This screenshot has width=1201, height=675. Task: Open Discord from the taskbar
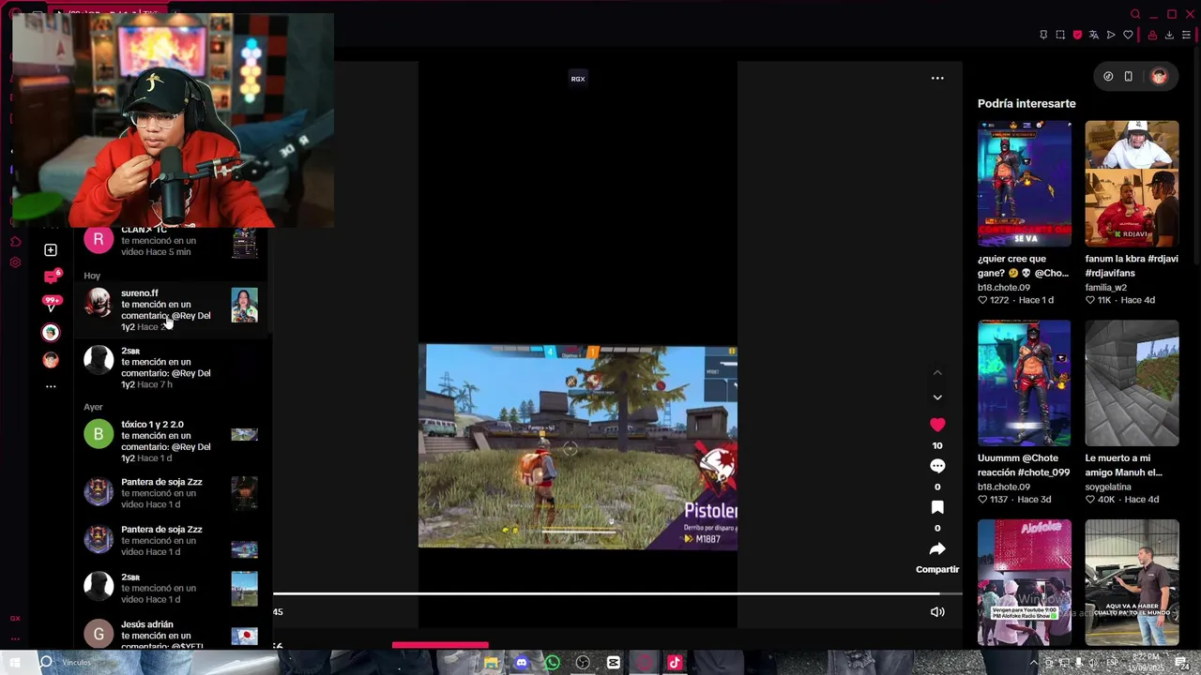click(x=522, y=663)
